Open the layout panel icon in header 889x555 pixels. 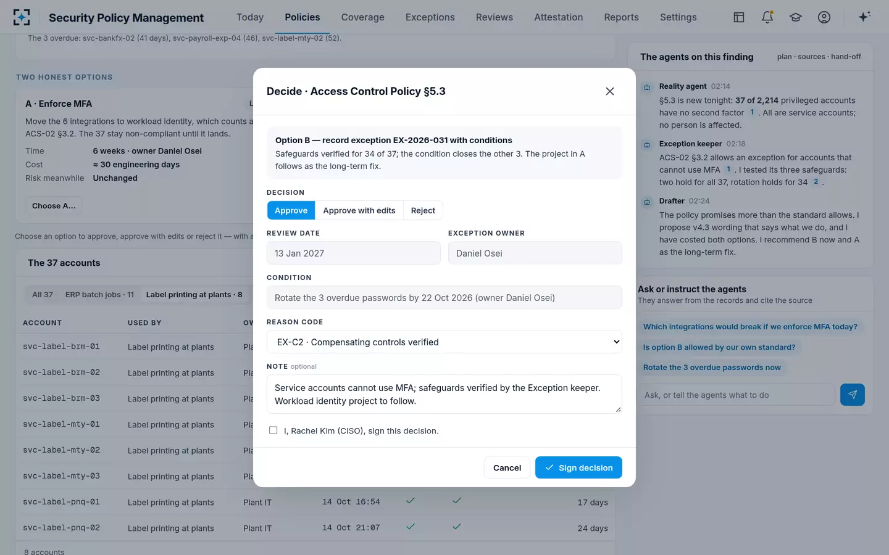(739, 17)
